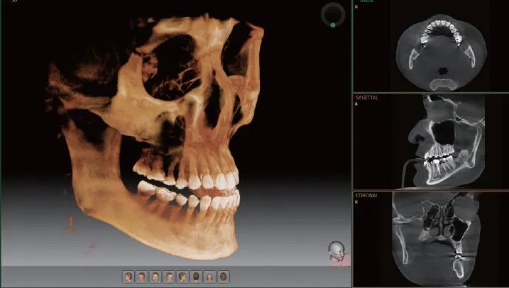Viewport: 509px width, 288px height.
Task: Switch to the back-of-head view preset
Action: (x=196, y=277)
